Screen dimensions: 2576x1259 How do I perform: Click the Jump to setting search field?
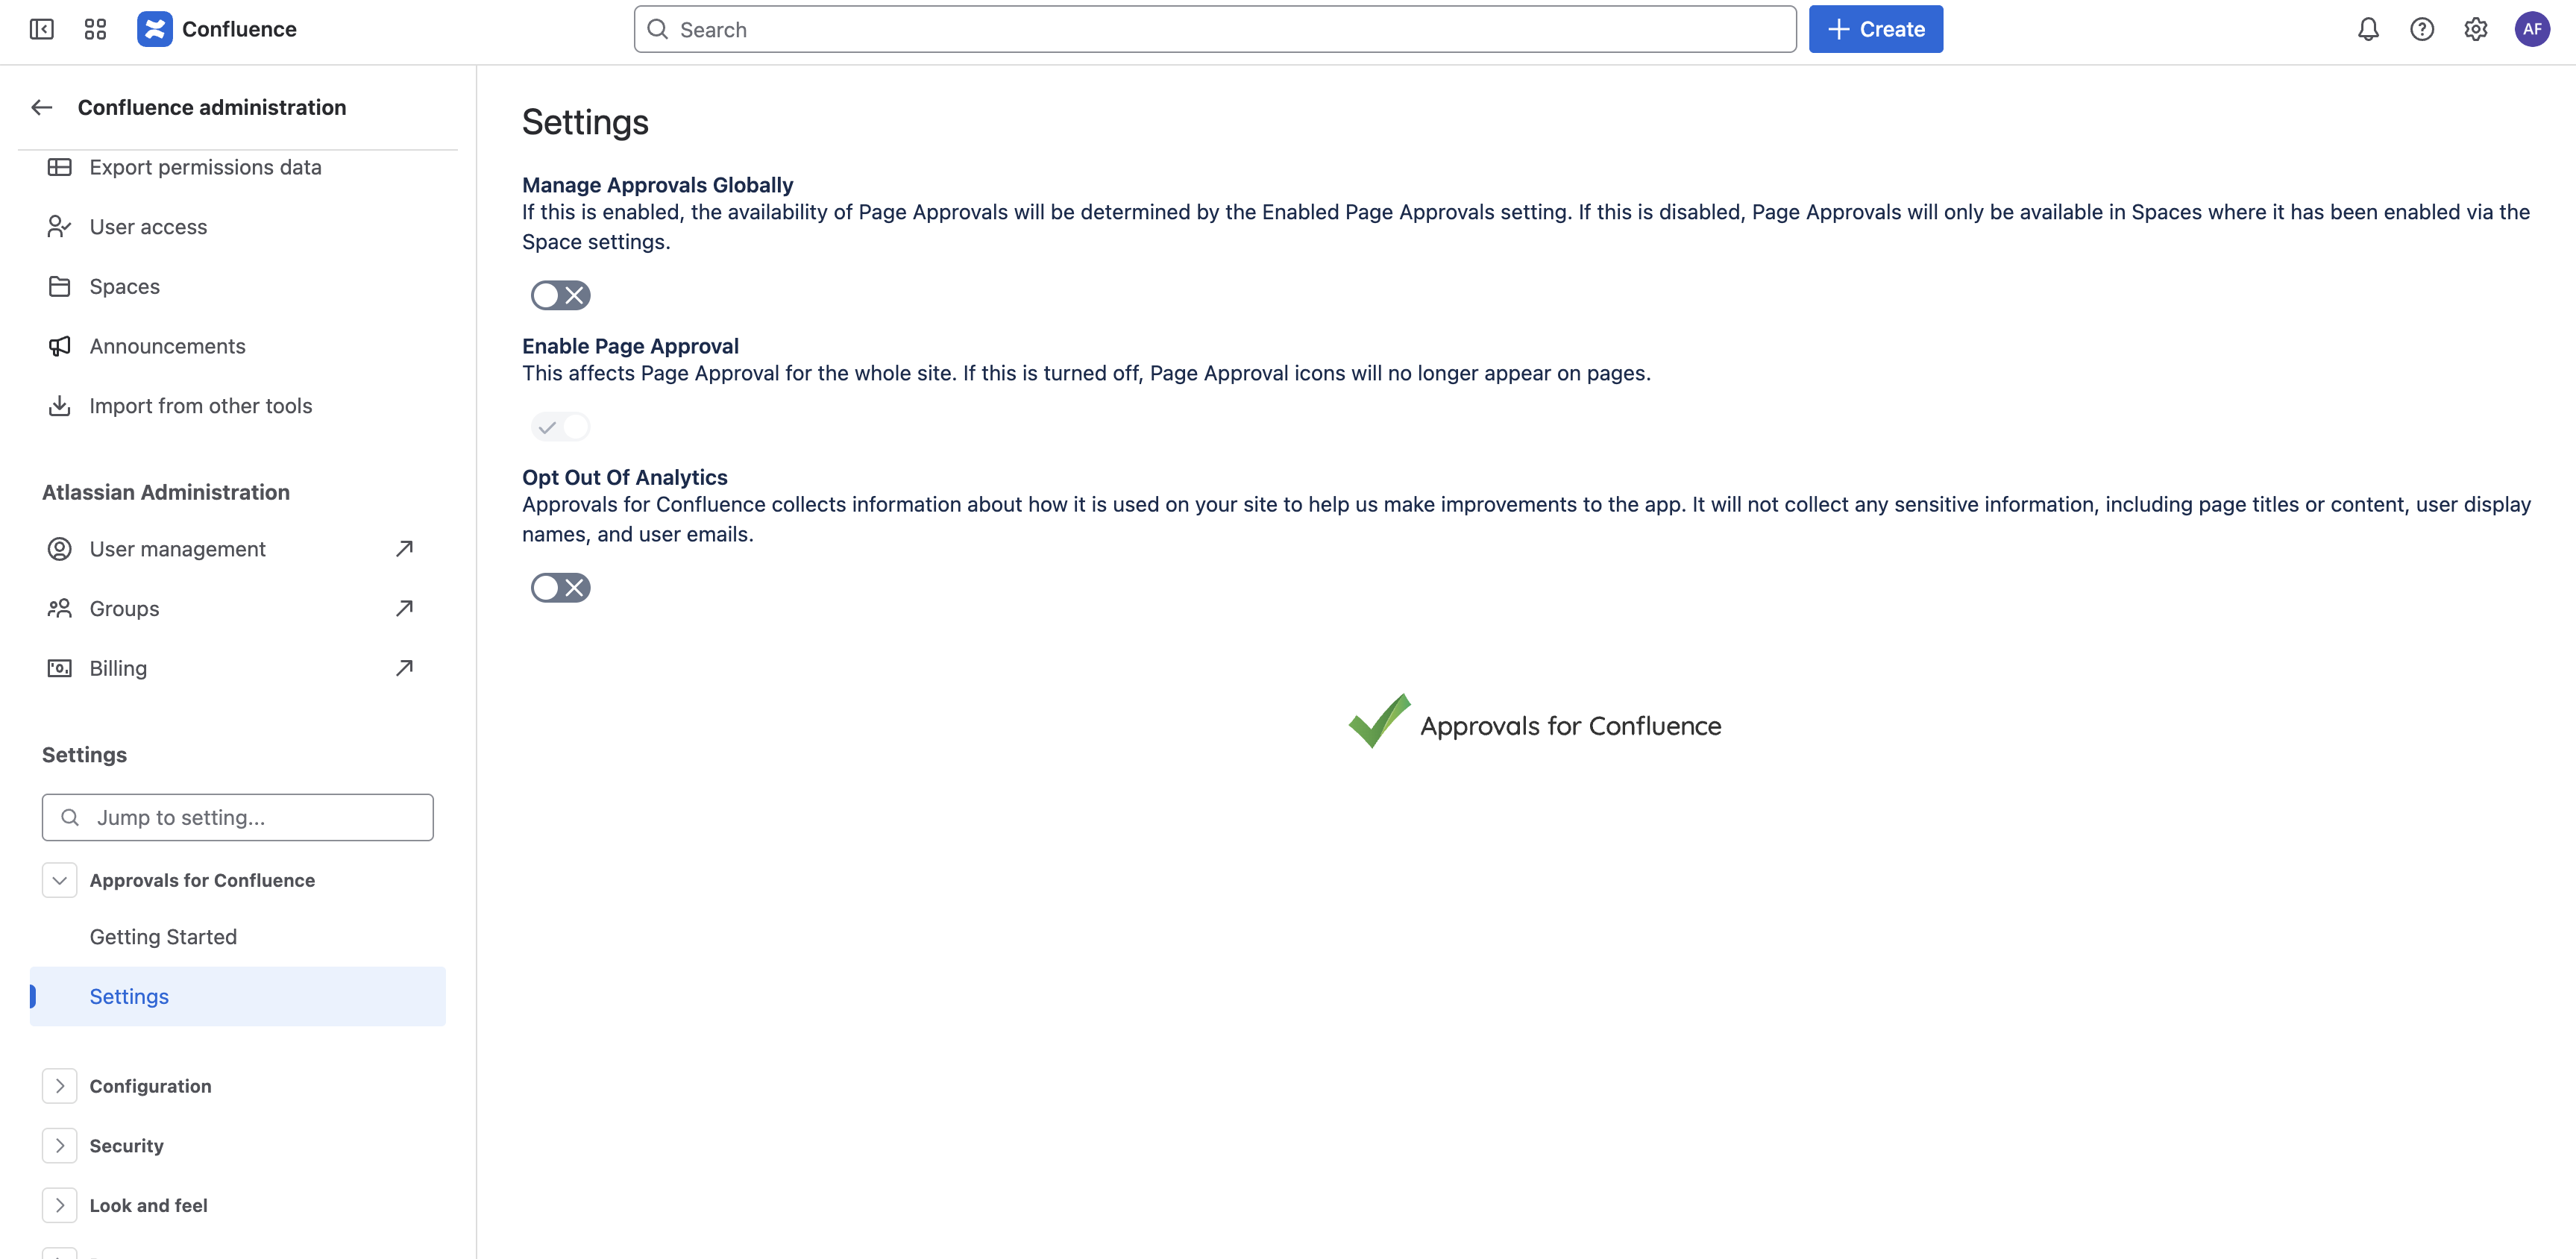click(x=237, y=817)
